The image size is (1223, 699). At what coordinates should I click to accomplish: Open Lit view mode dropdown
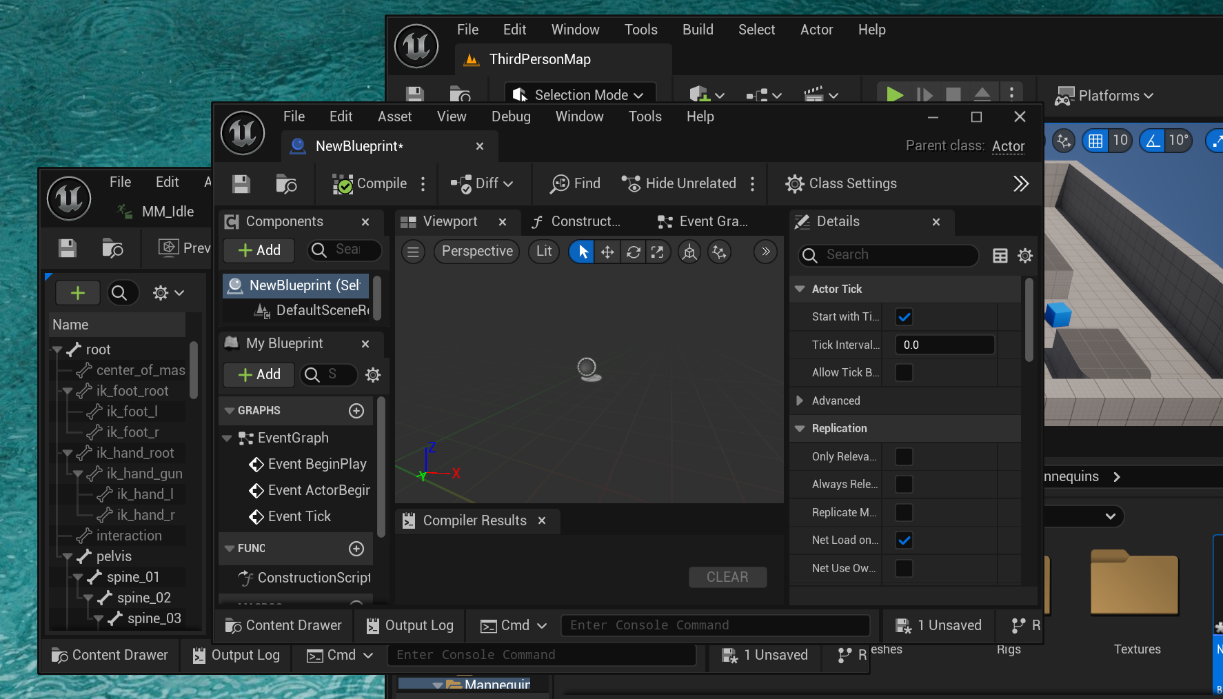[x=544, y=252]
